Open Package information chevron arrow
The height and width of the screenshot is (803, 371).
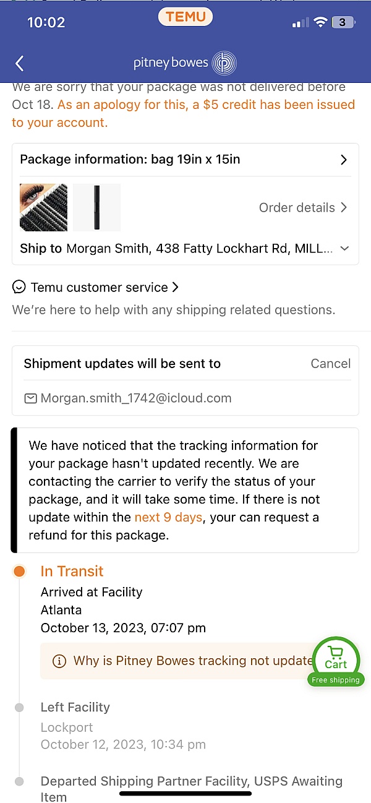coord(344,160)
